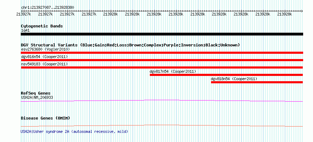Screen dimensions: 313x142
Task: Click the esv2763680 (Vogler2010) variant label
Action: coord(45,49)
